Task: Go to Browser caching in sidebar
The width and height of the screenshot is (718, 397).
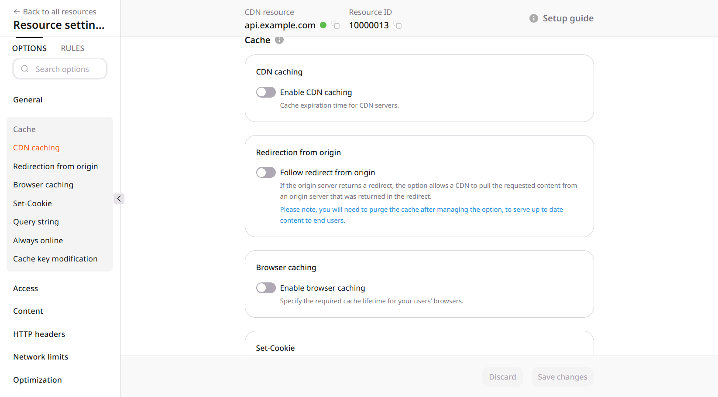Action: coord(43,185)
